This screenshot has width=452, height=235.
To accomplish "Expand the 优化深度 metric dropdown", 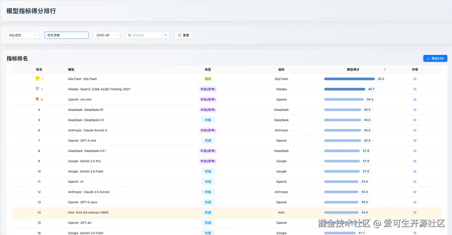I will coord(66,35).
